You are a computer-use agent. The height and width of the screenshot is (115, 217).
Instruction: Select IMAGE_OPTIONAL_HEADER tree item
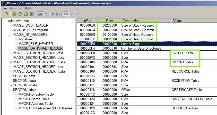[40, 48]
